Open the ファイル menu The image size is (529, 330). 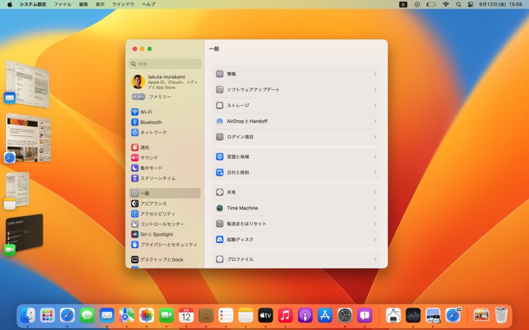(x=62, y=4)
